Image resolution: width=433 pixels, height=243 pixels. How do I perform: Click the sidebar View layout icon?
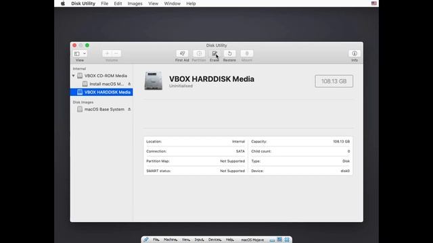tap(77, 54)
